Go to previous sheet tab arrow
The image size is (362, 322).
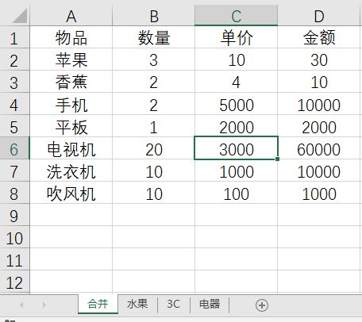[21, 305]
